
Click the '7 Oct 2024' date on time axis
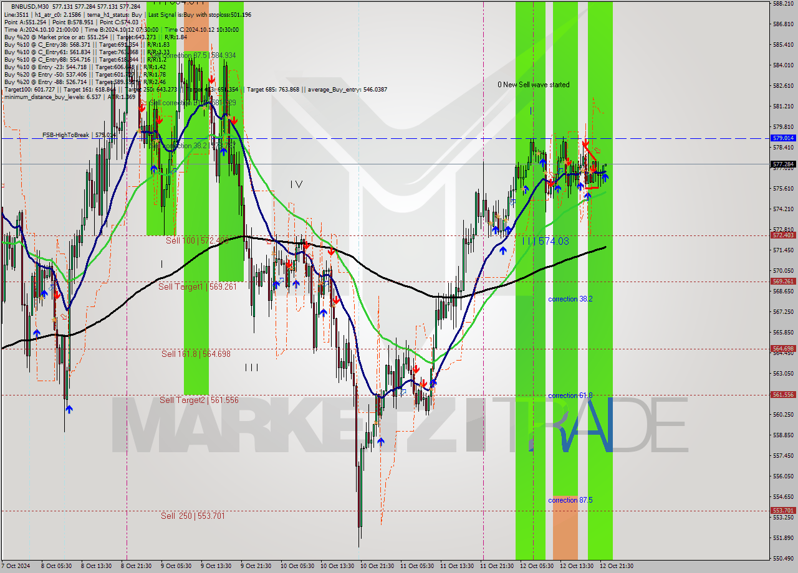click(x=15, y=566)
